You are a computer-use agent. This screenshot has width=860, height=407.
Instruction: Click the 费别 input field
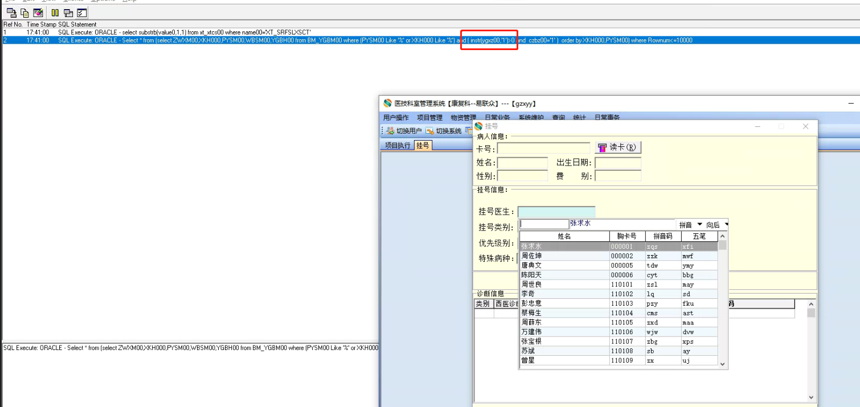(618, 176)
